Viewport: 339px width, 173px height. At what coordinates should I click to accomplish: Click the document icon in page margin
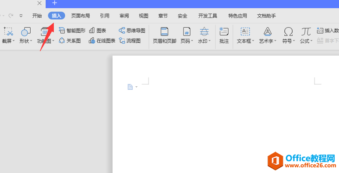(130, 87)
